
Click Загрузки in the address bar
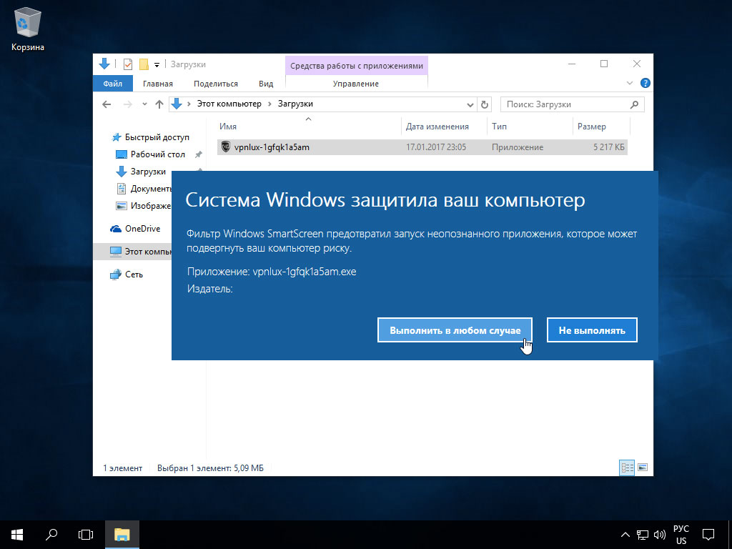click(x=295, y=104)
